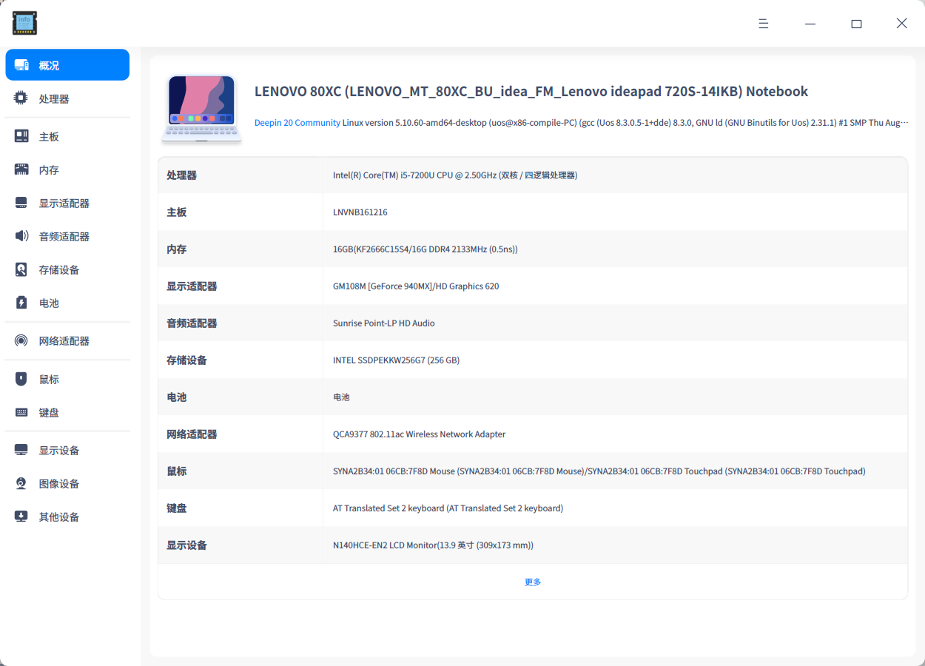
Task: Open 电池 sidebar label
Action: [49, 303]
